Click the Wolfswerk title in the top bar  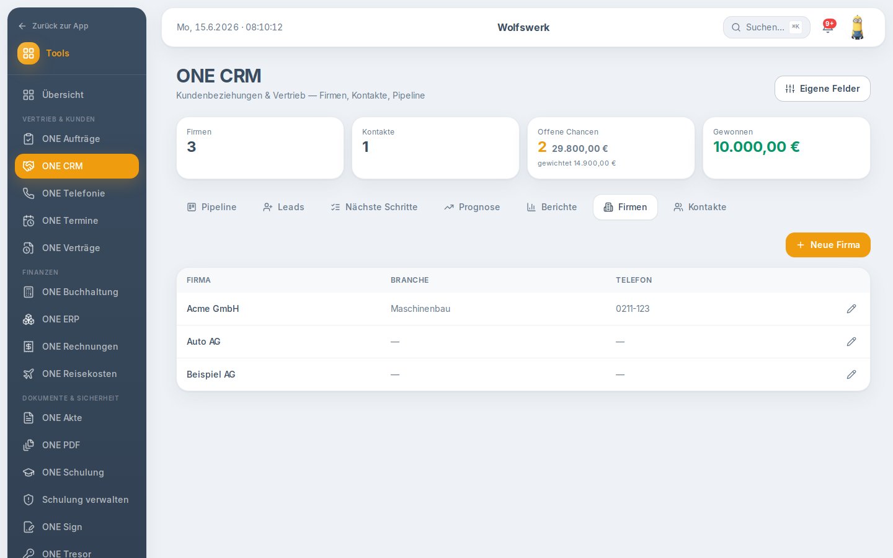point(523,27)
